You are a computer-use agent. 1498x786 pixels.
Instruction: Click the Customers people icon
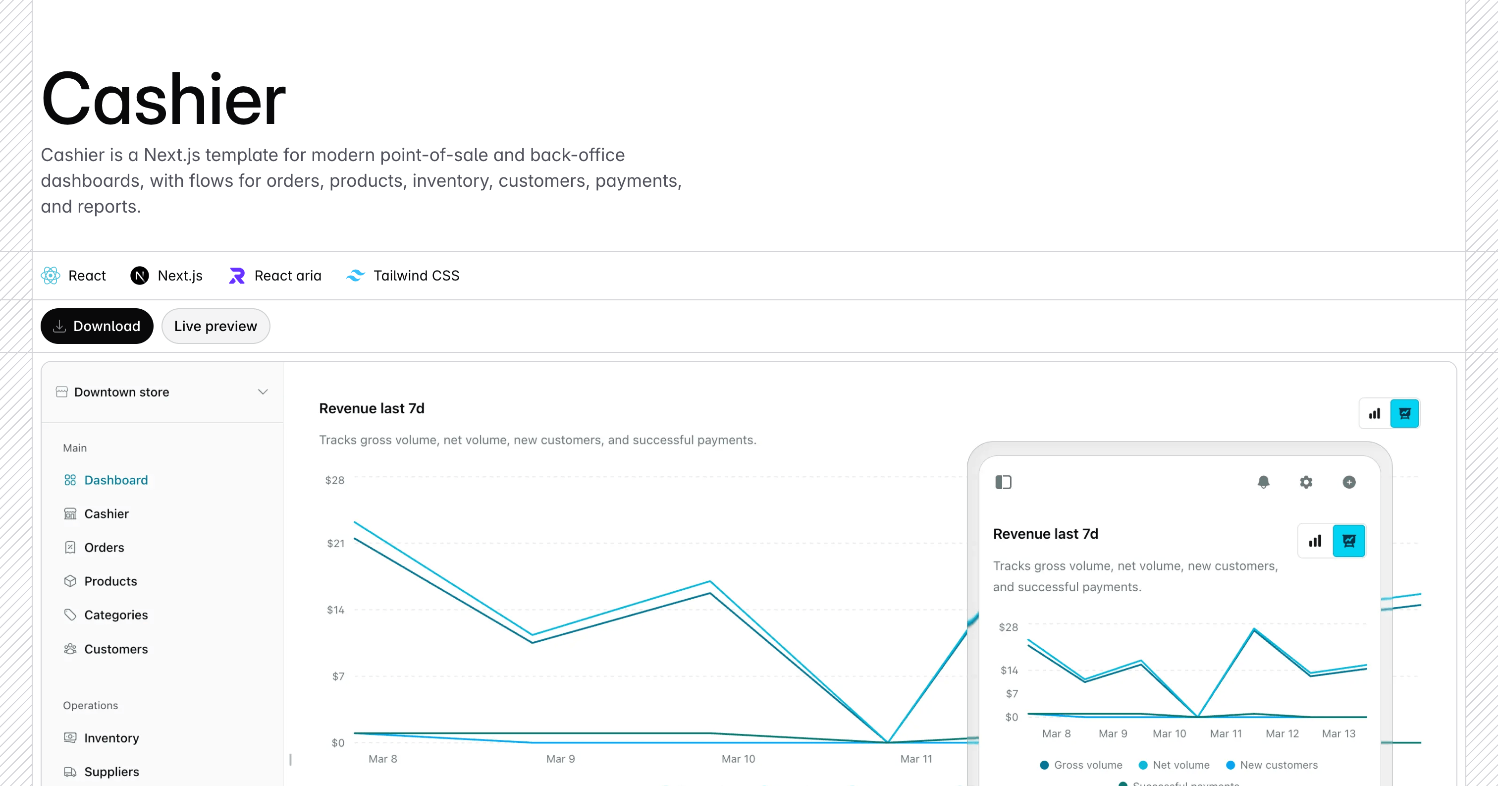pos(70,649)
